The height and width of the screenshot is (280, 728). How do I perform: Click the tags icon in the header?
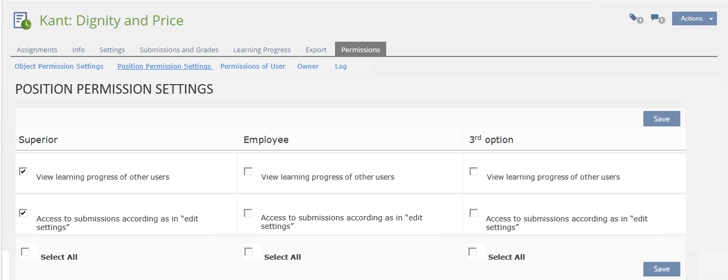[x=636, y=19]
